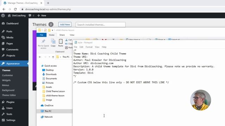The image size is (225, 126).
Task: Open the New content menu
Action: tap(42, 15)
